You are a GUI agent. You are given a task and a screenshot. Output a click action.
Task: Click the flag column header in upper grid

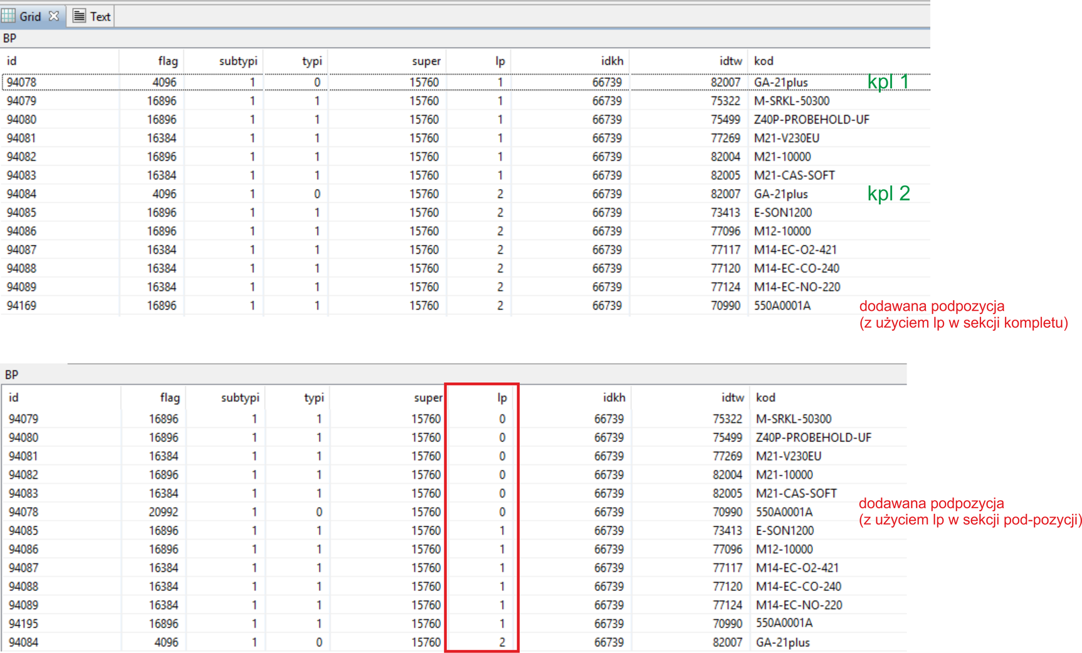click(x=167, y=61)
